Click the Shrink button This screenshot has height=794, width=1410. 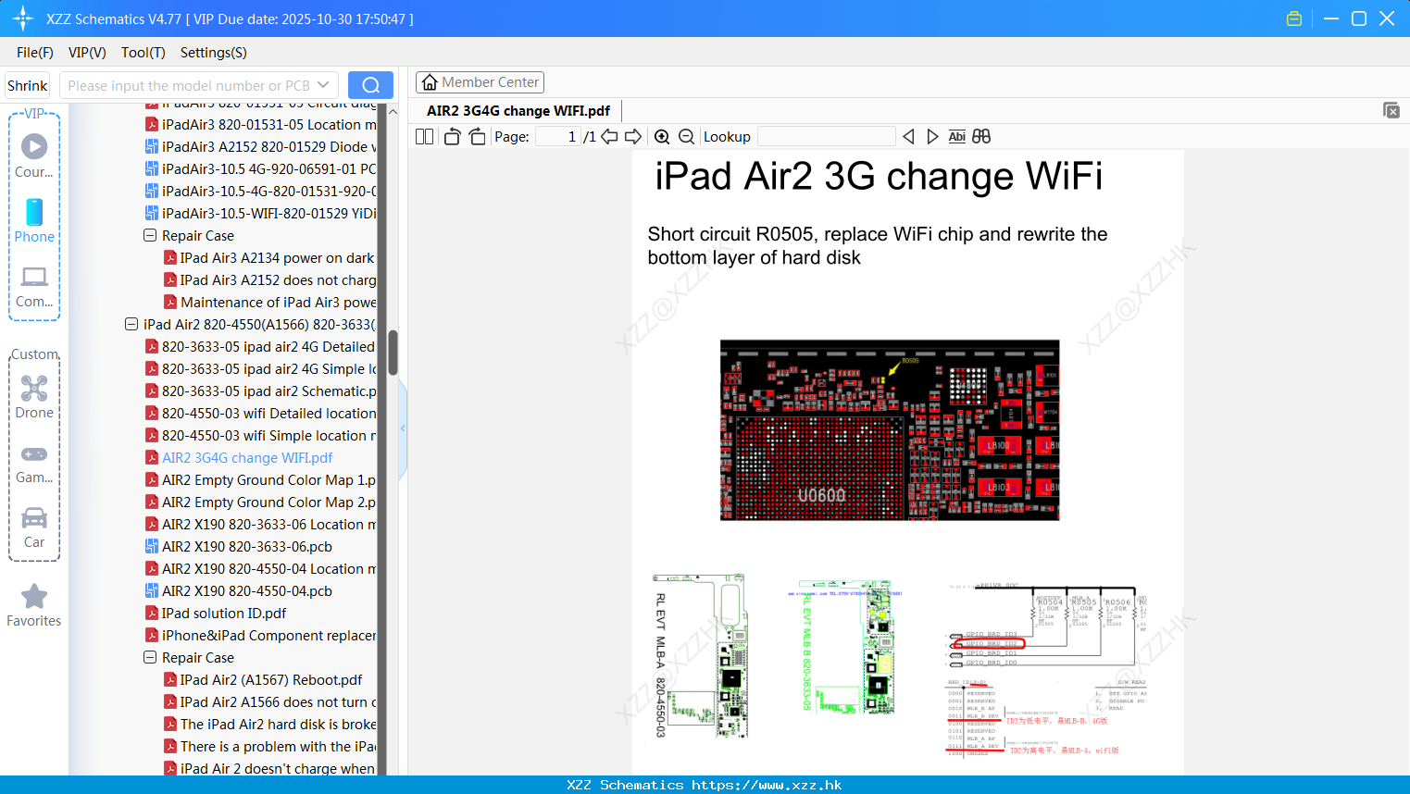pos(28,85)
